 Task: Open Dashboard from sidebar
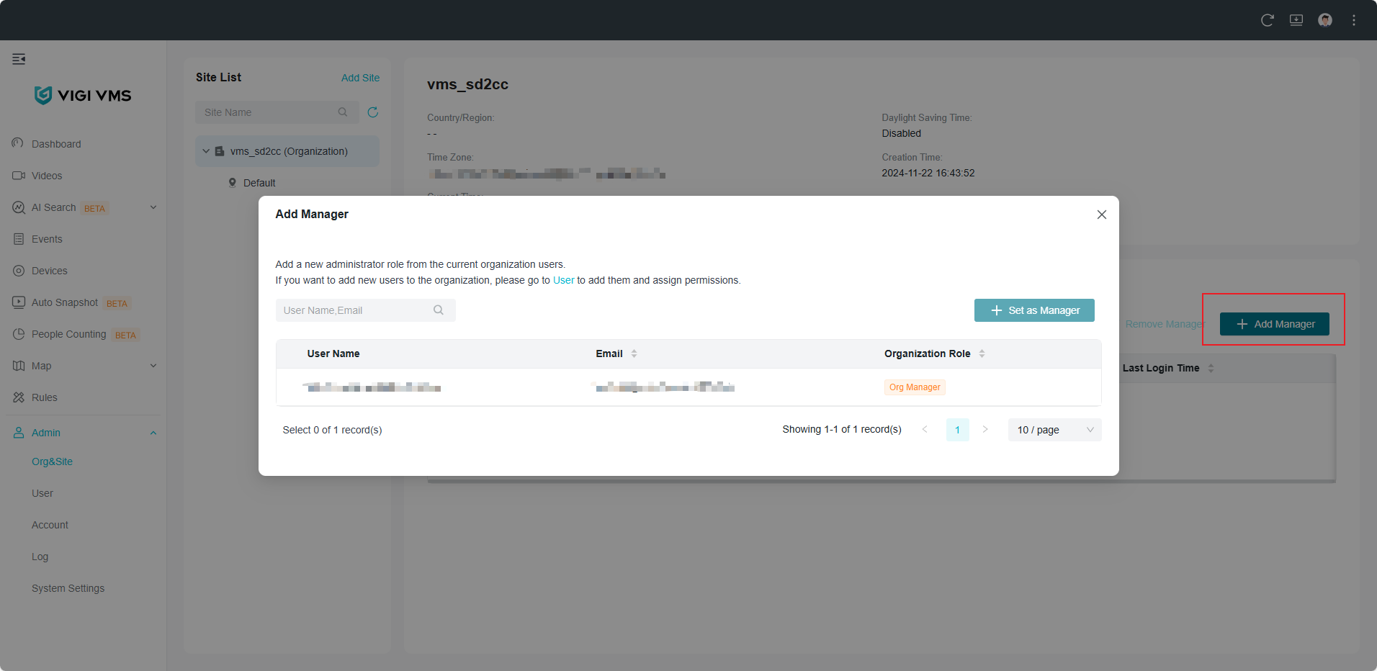(56, 144)
